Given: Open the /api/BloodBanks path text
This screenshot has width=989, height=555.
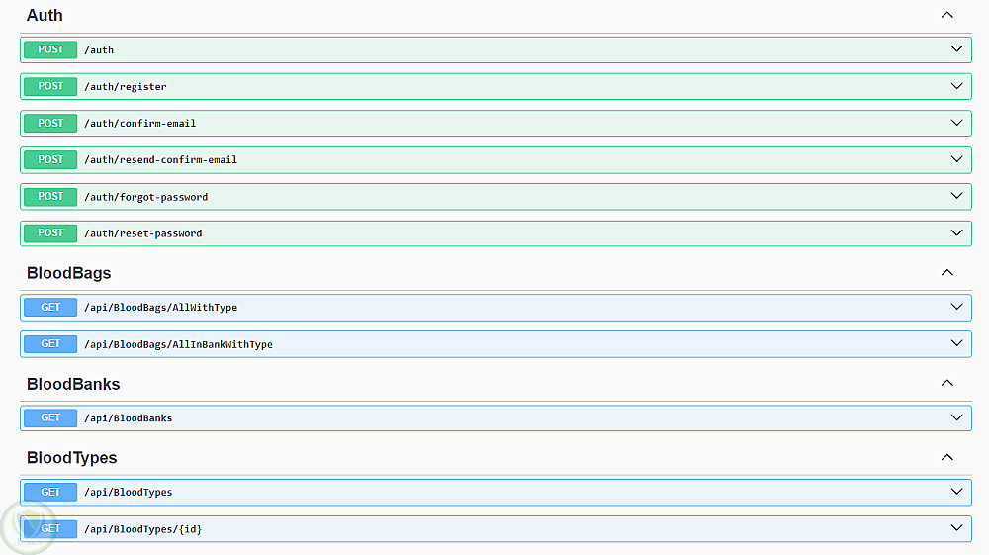Looking at the screenshot, I should point(128,418).
